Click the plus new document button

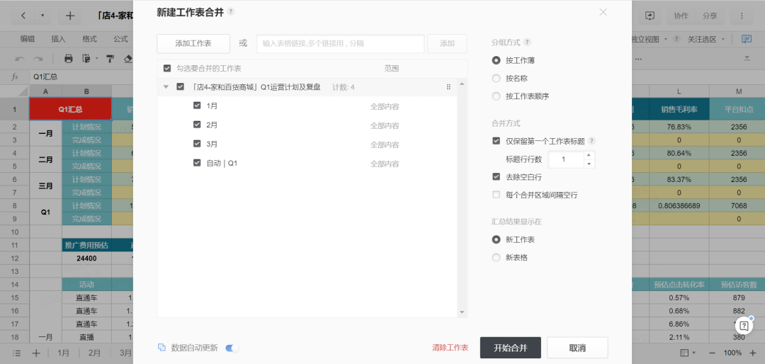(69, 16)
